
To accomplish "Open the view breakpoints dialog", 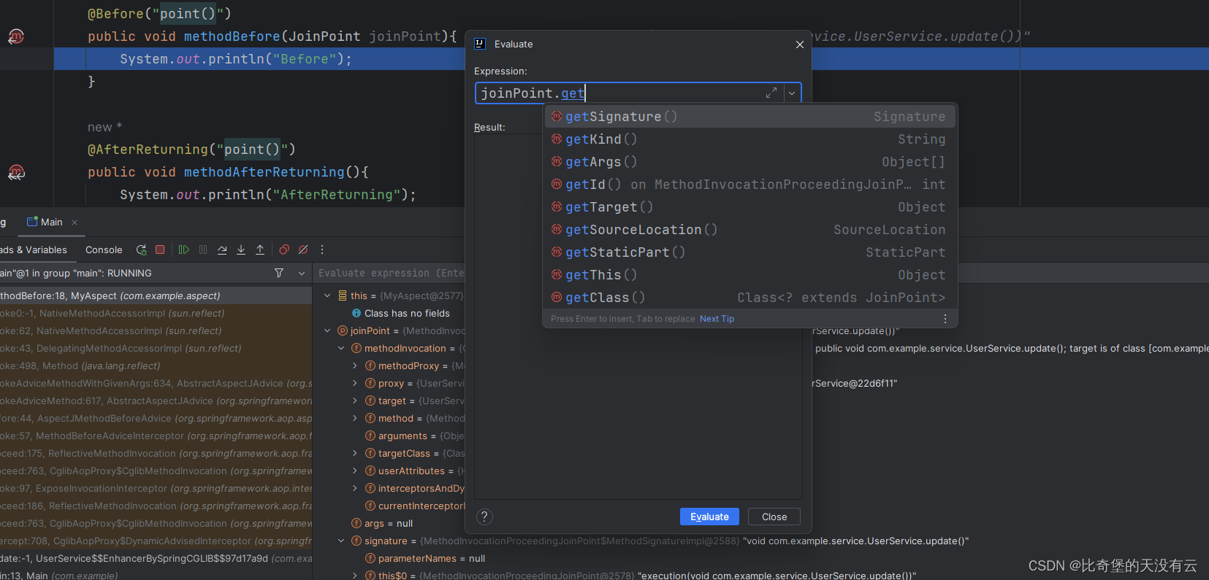I will 284,250.
